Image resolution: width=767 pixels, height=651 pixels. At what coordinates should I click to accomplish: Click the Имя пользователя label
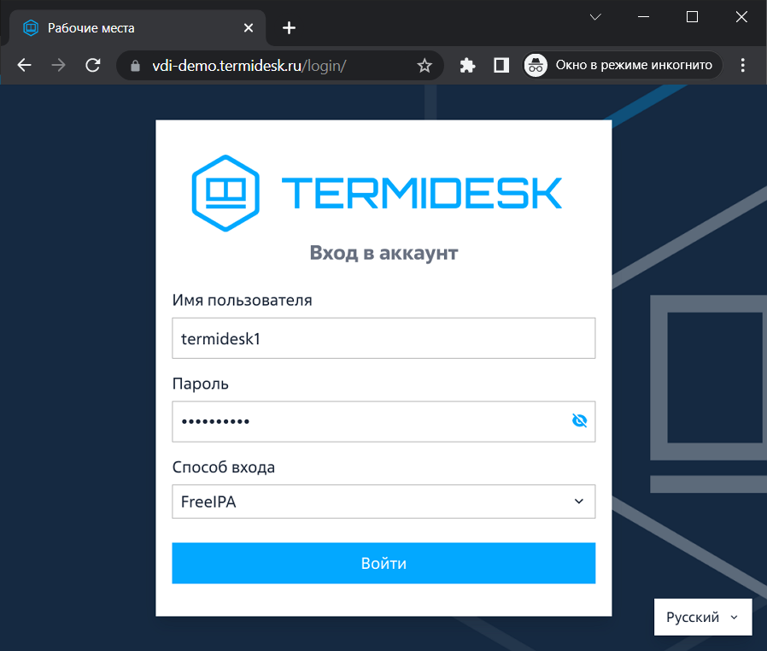pyautogui.click(x=242, y=300)
